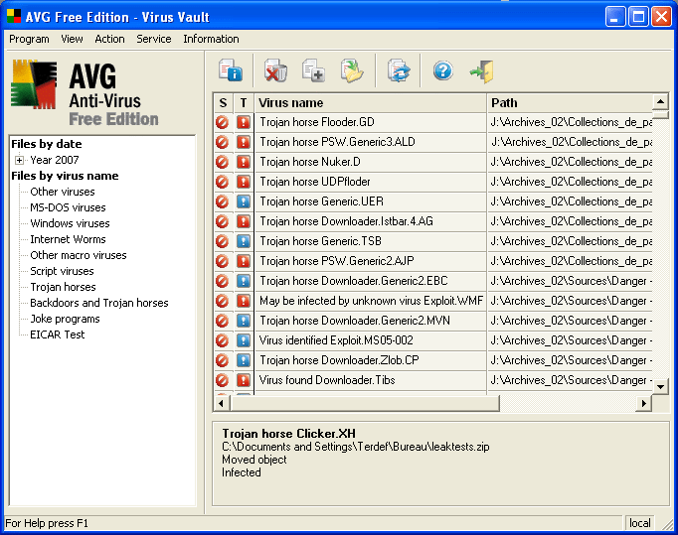Select row May be infected by unknown virus Exploit.WMF
The height and width of the screenshot is (535, 678).
click(x=432, y=301)
